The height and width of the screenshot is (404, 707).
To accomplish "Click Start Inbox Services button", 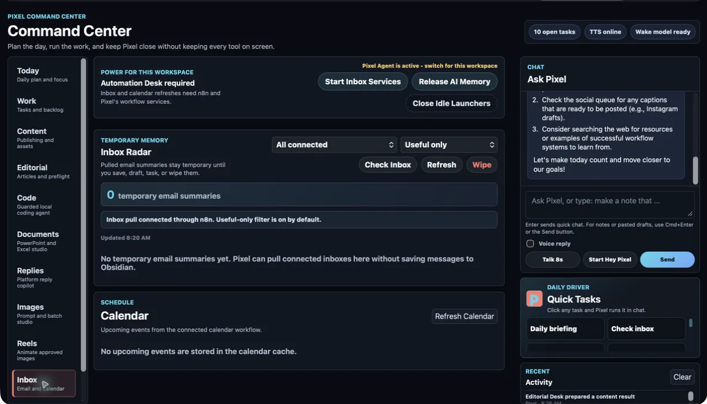I will pos(363,81).
